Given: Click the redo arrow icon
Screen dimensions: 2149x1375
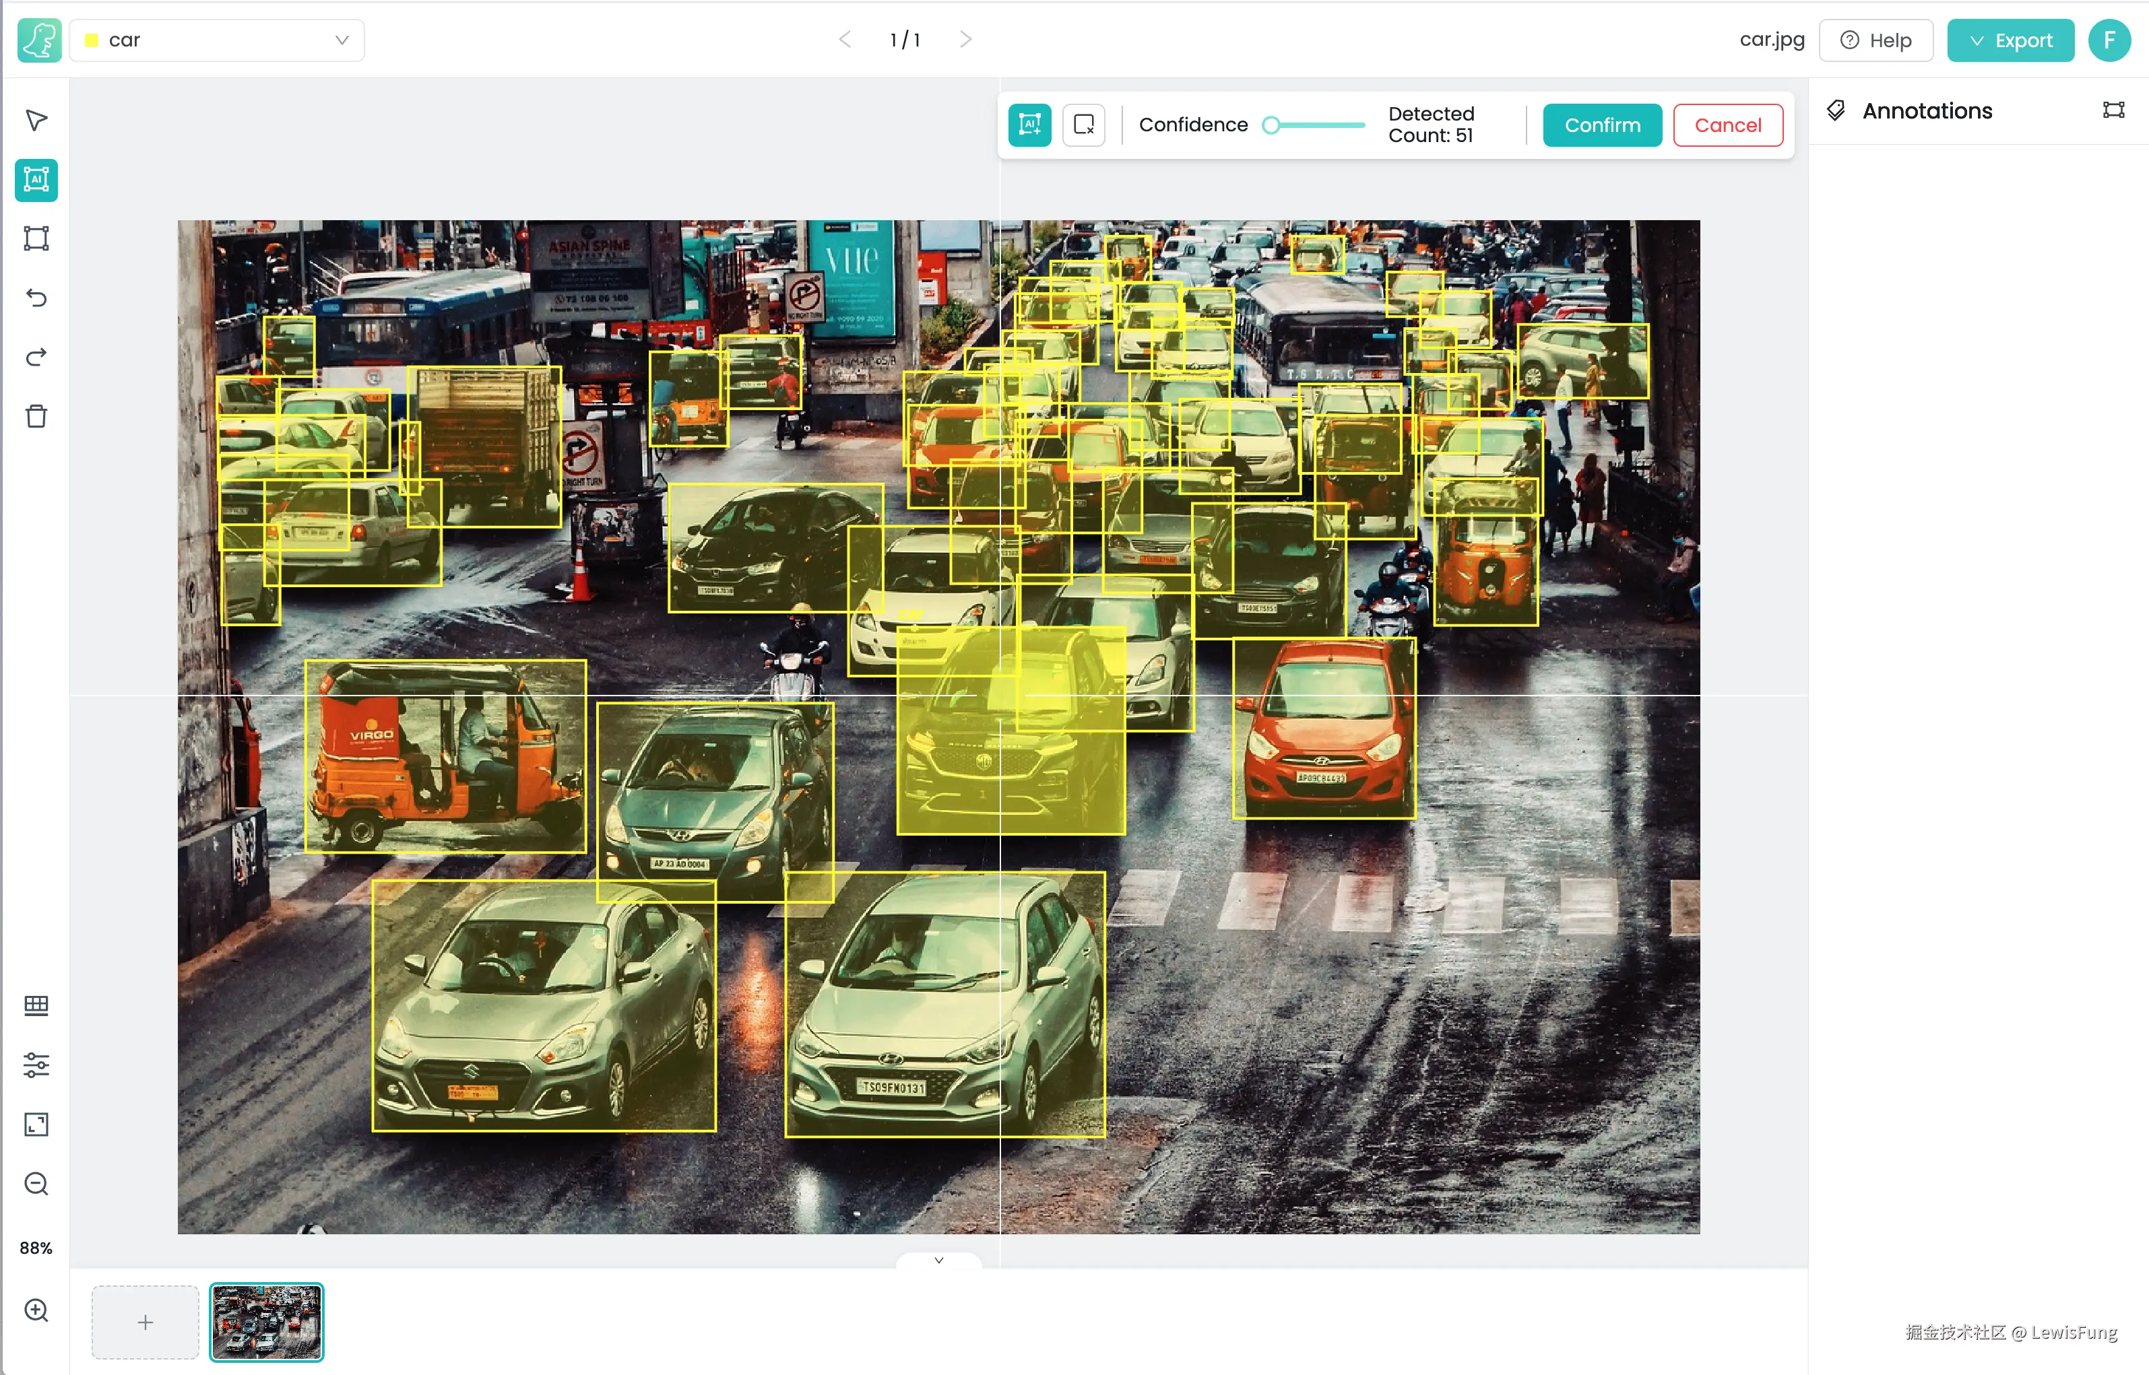Looking at the screenshot, I should pyautogui.click(x=36, y=357).
